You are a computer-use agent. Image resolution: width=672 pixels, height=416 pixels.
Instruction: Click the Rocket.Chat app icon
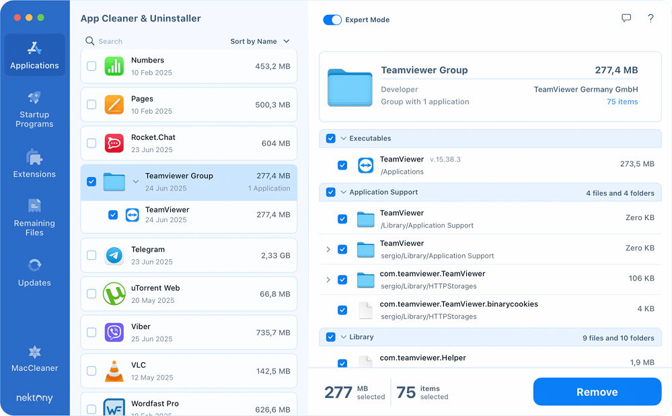114,143
